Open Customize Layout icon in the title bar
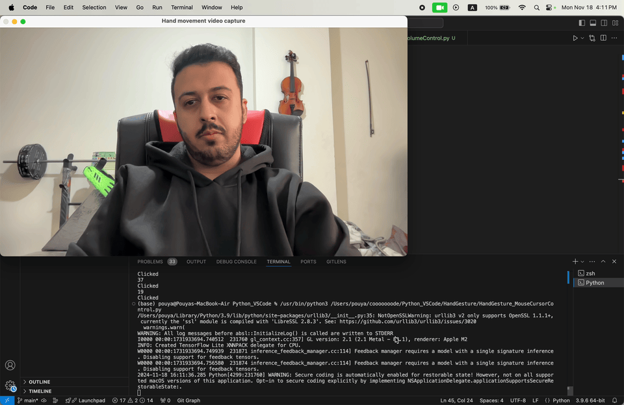Viewport: 624px width, 405px height. (616, 23)
